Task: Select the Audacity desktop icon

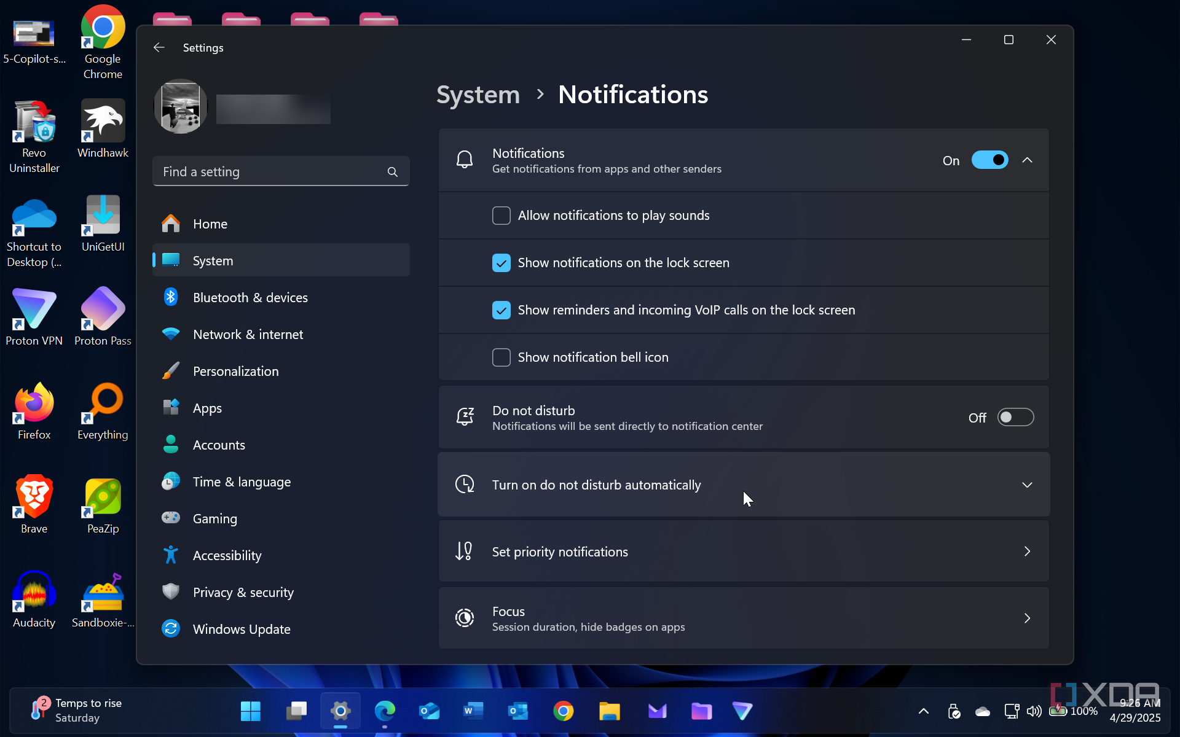Action: (34, 599)
